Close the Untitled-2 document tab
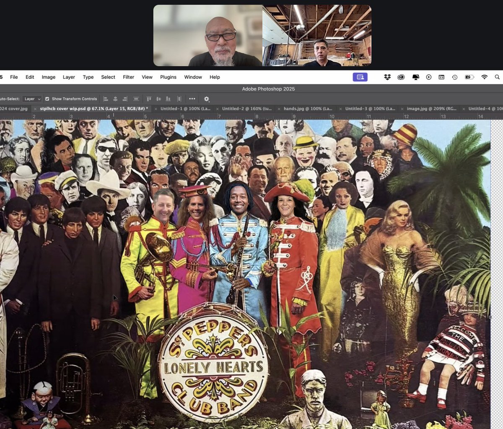 click(x=217, y=109)
